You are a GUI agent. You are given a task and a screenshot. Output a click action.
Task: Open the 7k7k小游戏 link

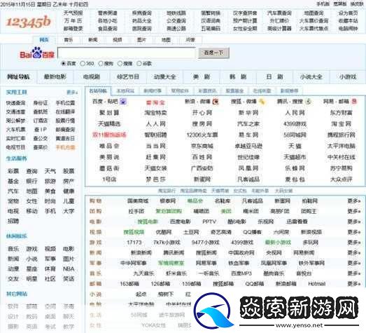(x=167, y=243)
